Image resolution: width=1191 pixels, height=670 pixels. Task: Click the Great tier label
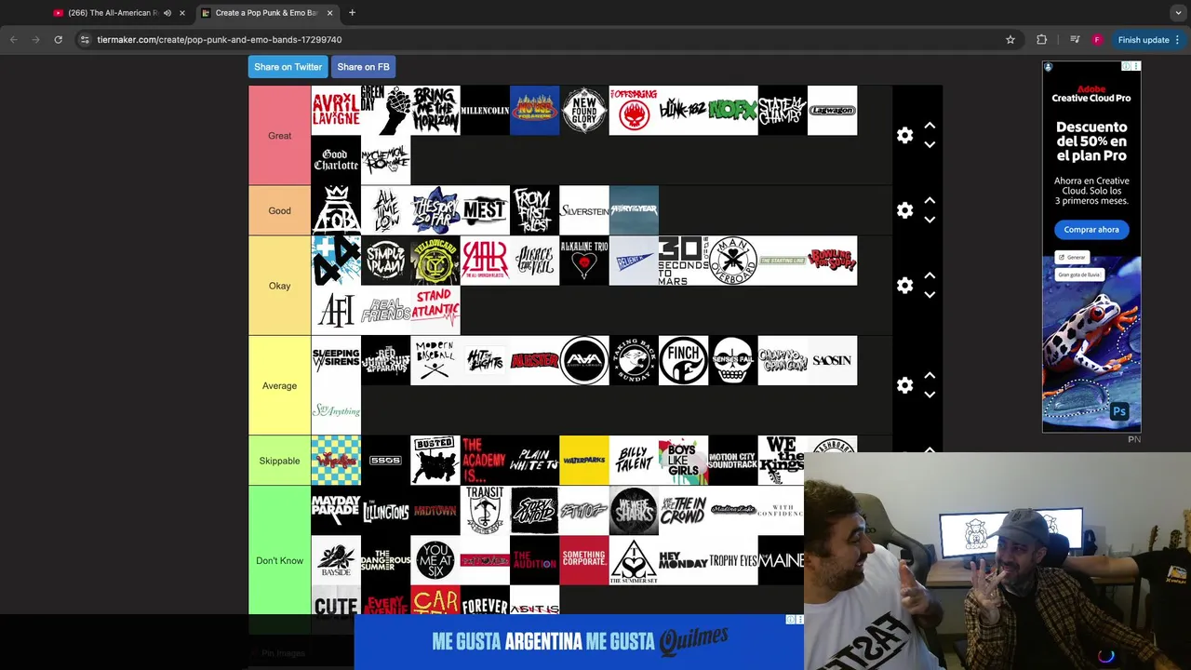pos(279,135)
